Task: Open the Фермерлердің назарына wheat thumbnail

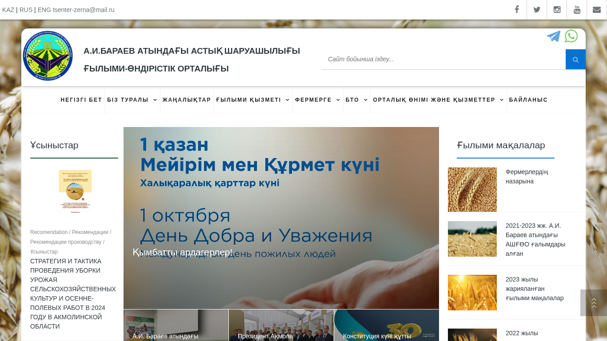Action: click(472, 190)
